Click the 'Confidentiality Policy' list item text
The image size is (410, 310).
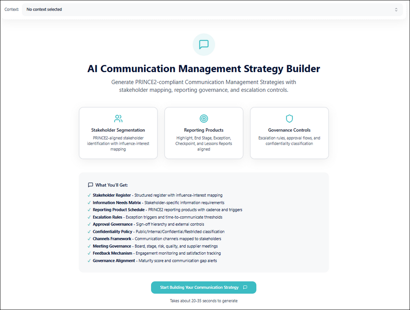(158, 231)
